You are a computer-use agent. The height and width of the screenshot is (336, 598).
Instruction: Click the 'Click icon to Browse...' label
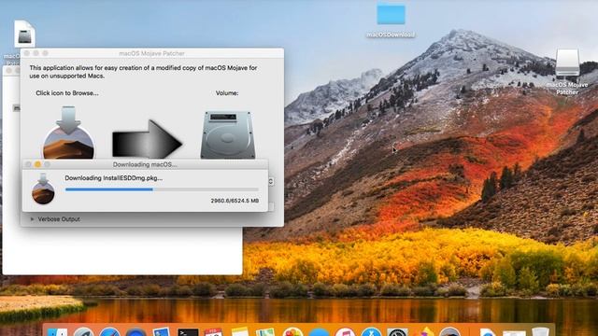point(67,93)
